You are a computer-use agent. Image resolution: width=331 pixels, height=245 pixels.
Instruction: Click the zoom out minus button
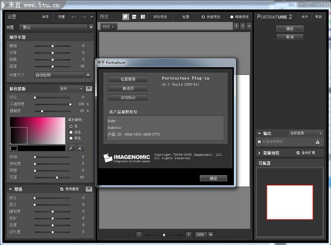click(x=139, y=235)
